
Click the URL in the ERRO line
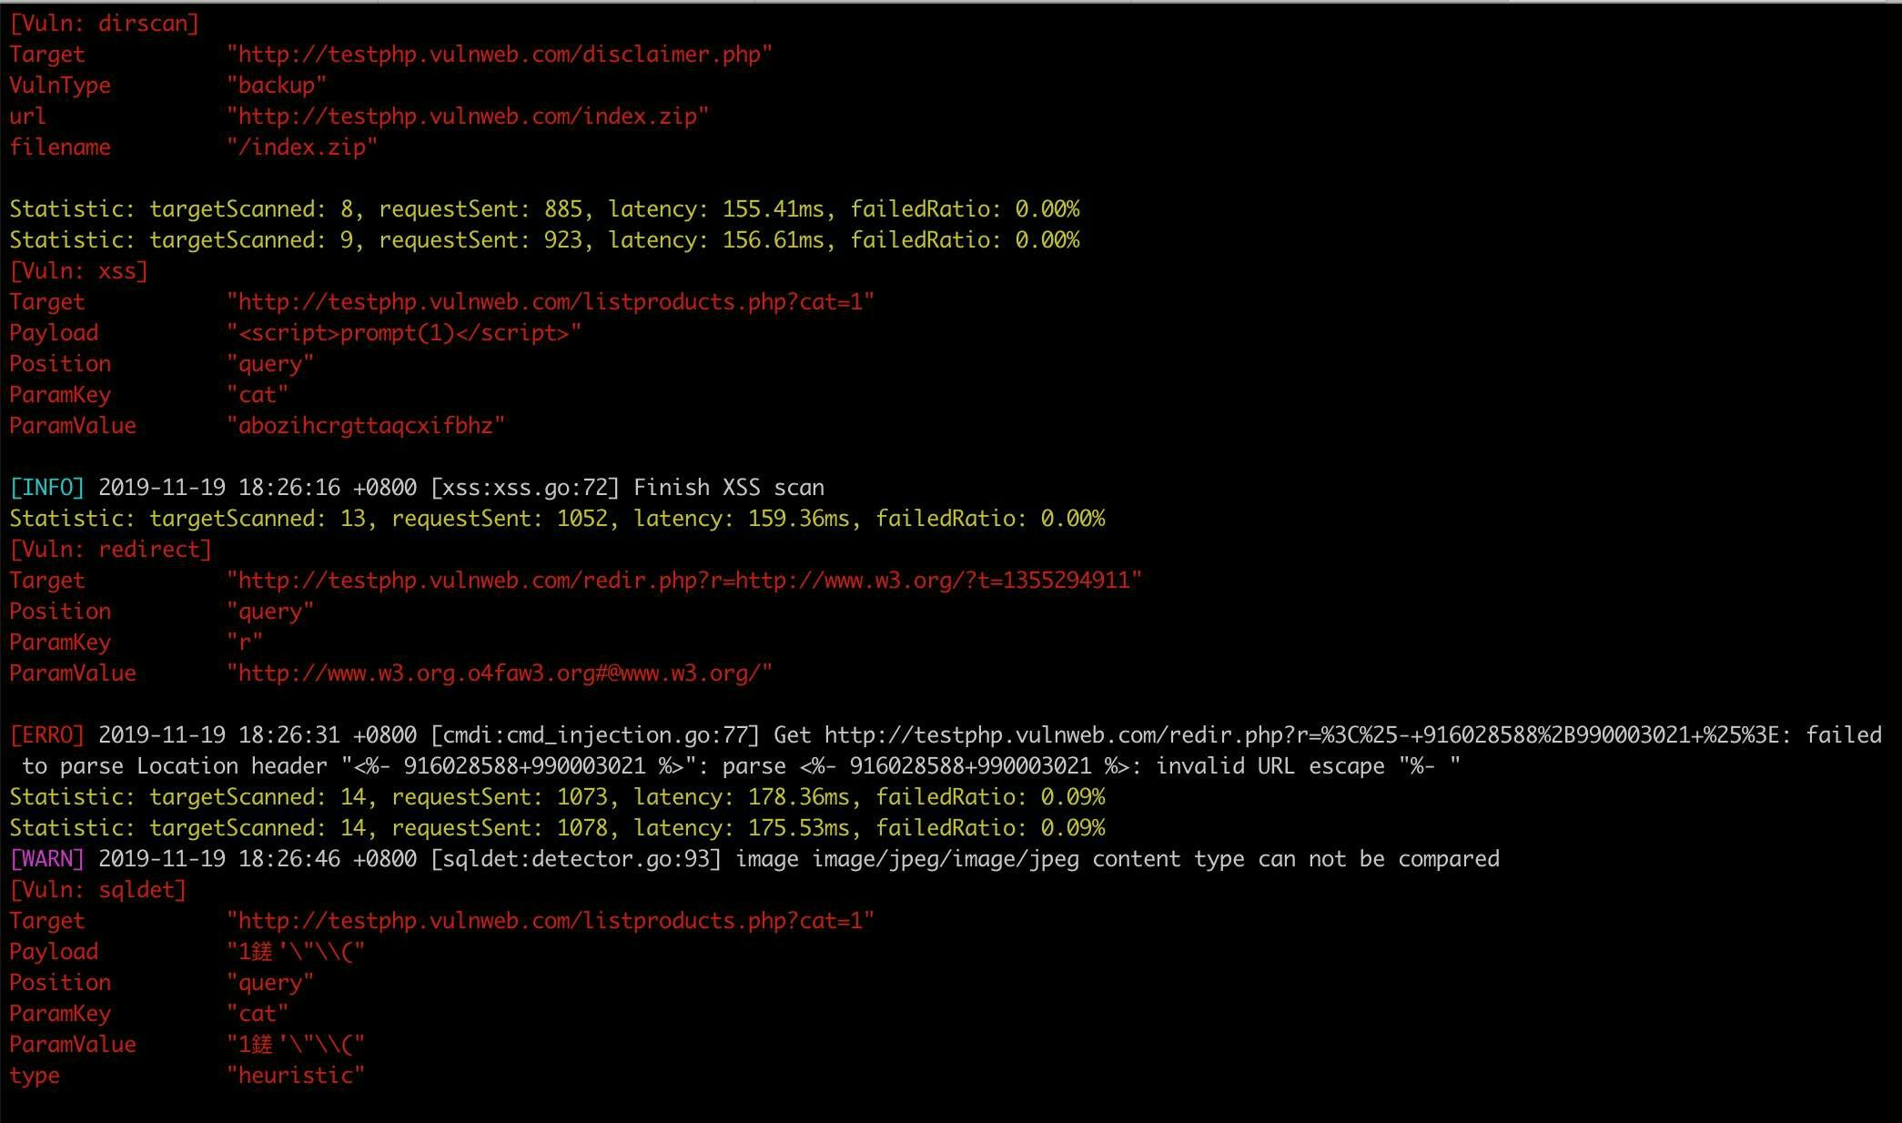[1301, 735]
